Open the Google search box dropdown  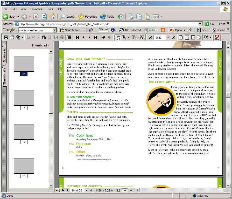coord(54,30)
